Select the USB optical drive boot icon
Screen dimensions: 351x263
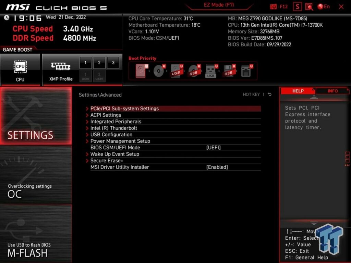pos(194,71)
